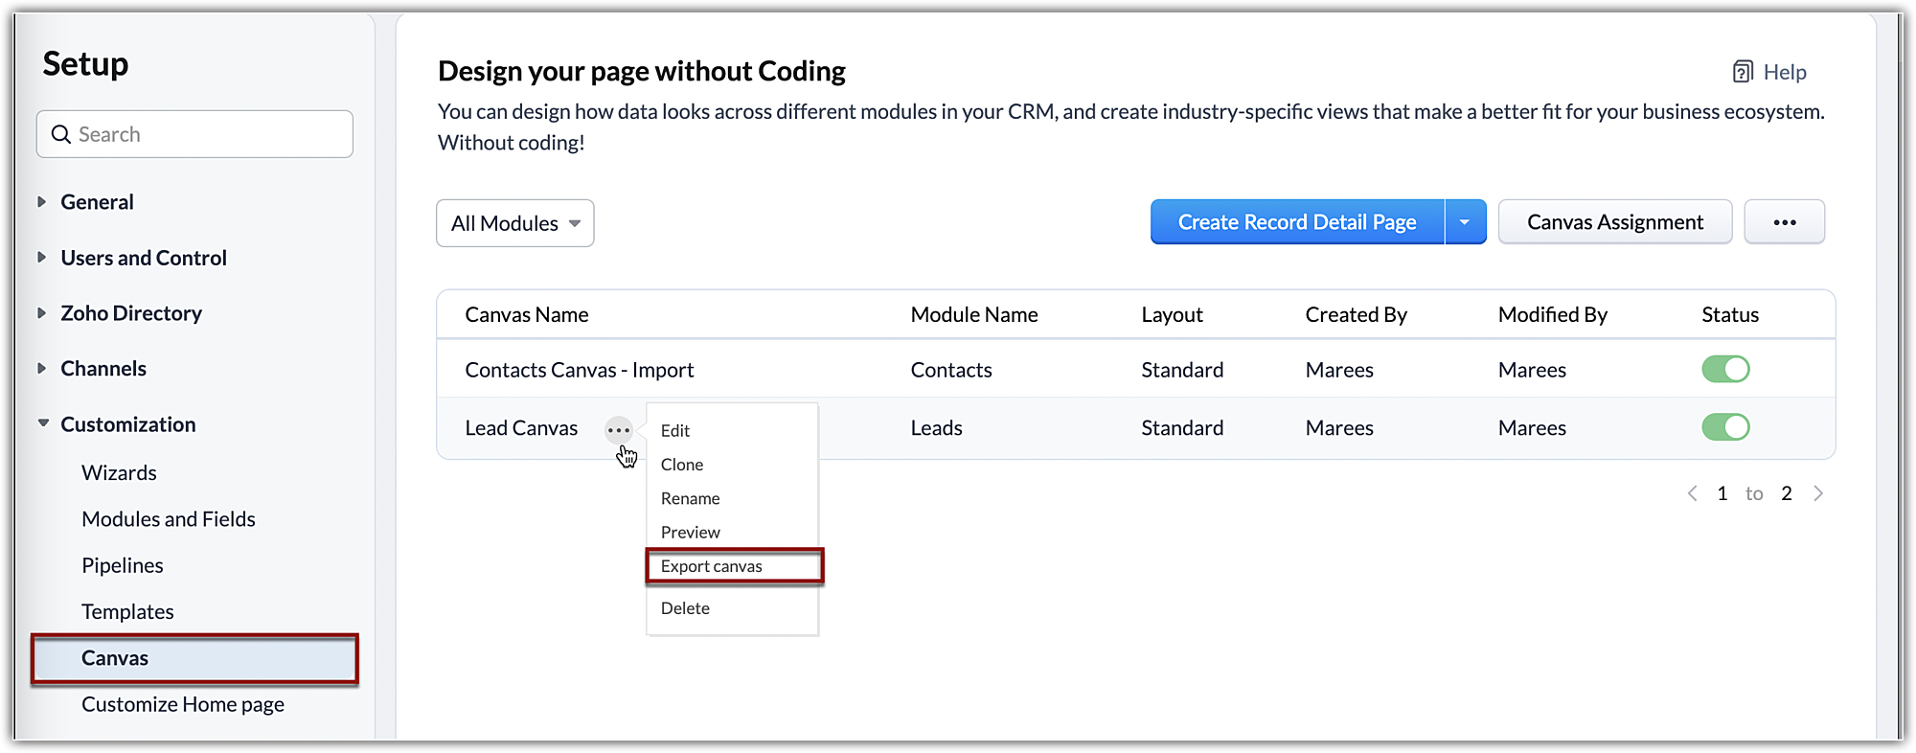1916x753 pixels.
Task: Choose Delete from the context menu
Action: [x=685, y=608]
